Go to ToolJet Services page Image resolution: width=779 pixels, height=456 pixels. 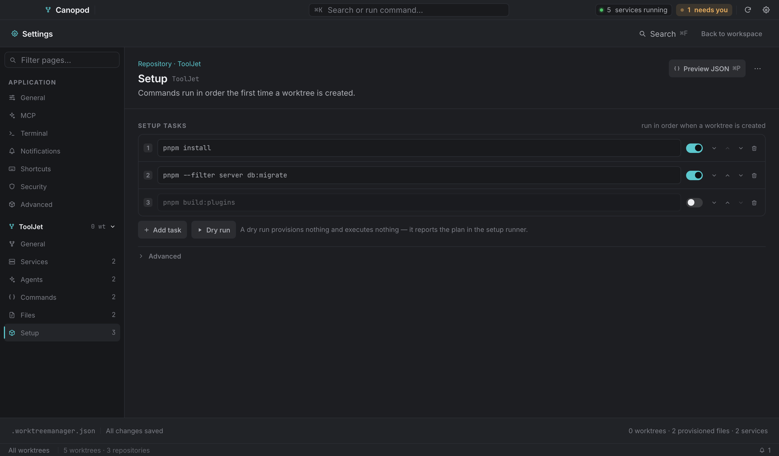[x=62, y=262]
